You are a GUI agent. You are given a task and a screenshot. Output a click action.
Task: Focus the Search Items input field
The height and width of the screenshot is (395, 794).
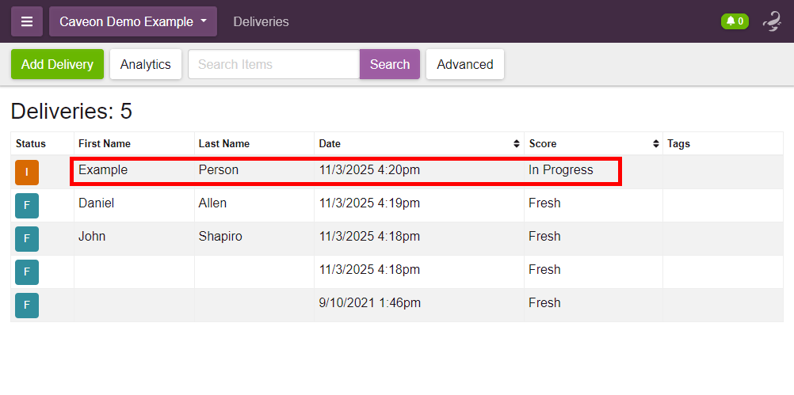[x=274, y=64]
